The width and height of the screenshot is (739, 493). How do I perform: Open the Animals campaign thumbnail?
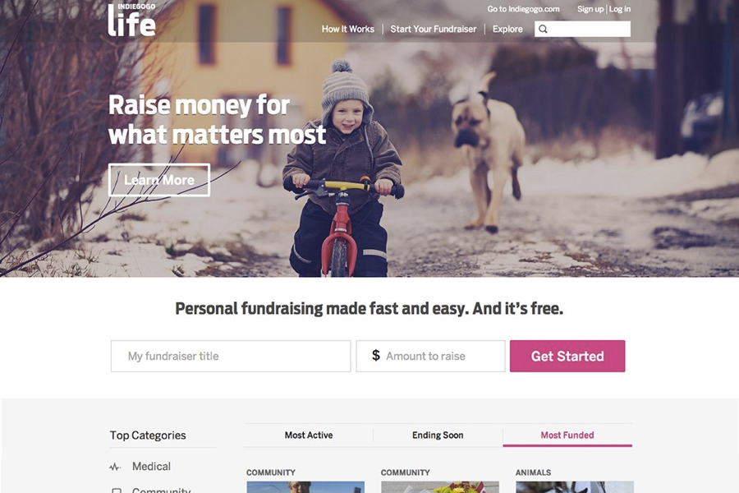[575, 487]
